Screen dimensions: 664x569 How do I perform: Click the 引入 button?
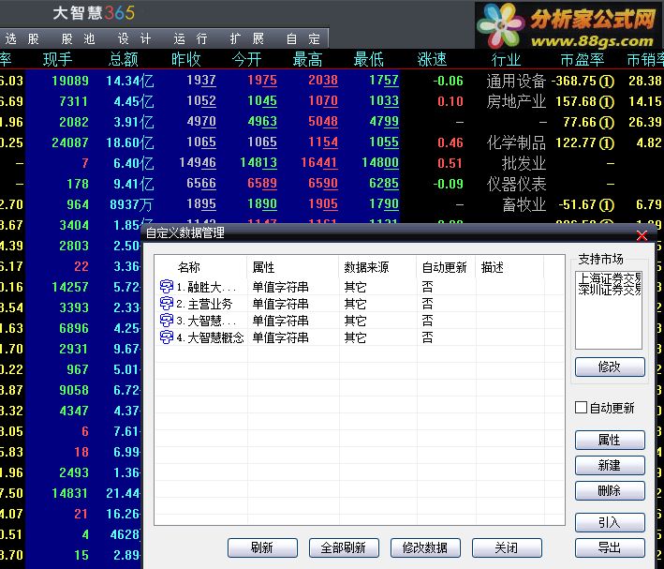(x=610, y=522)
